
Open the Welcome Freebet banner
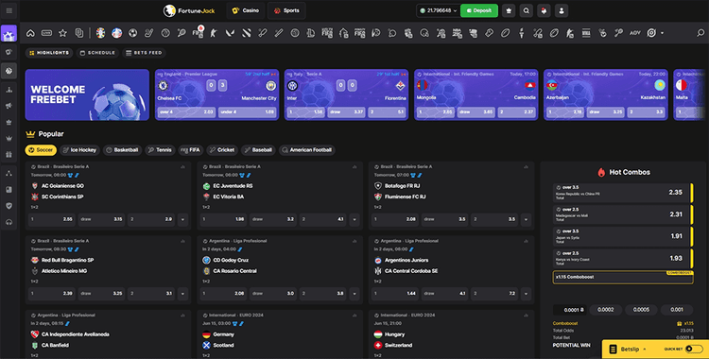[x=87, y=95]
